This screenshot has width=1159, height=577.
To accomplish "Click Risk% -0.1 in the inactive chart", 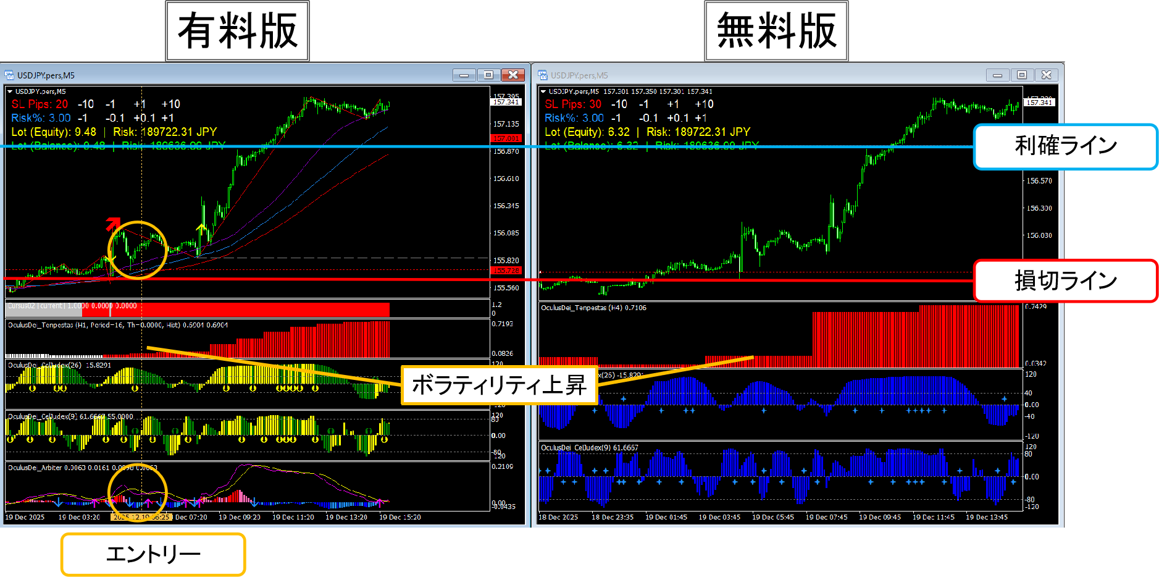I will [x=649, y=118].
